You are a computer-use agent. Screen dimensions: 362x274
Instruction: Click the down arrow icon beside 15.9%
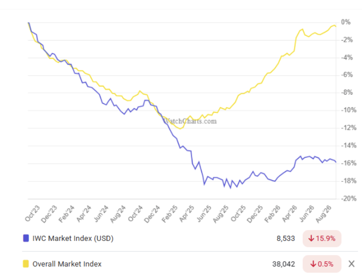pos(311,238)
